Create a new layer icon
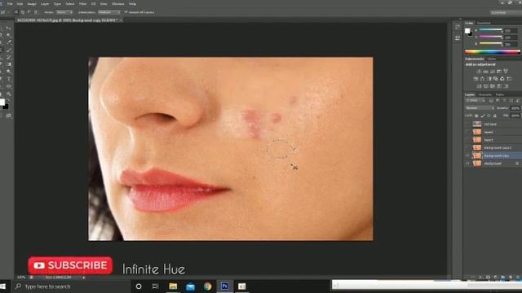The height and width of the screenshot is (293, 522). [x=511, y=278]
